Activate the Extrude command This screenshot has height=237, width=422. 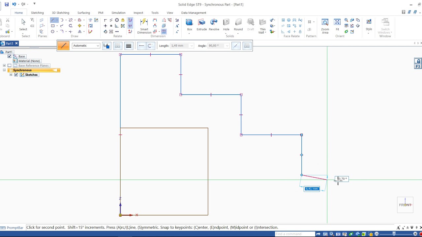[201, 25]
